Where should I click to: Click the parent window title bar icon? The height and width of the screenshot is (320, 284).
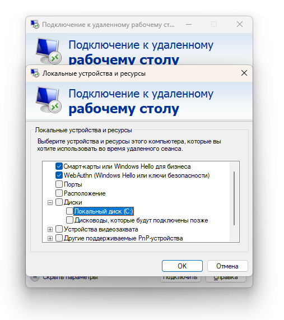pyautogui.click(x=35, y=24)
